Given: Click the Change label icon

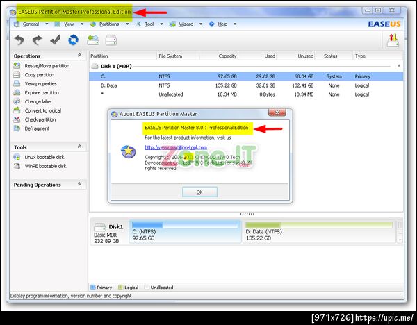Looking at the screenshot, I should [x=17, y=101].
